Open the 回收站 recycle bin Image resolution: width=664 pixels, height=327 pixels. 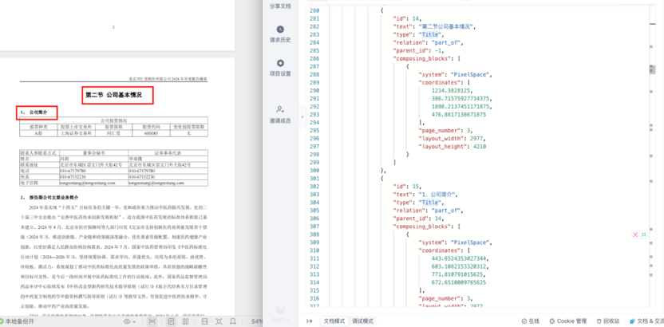[x=608, y=321]
